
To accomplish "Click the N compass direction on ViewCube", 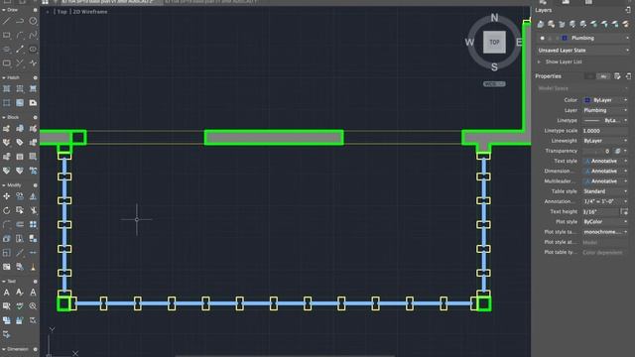I will (x=494, y=18).
